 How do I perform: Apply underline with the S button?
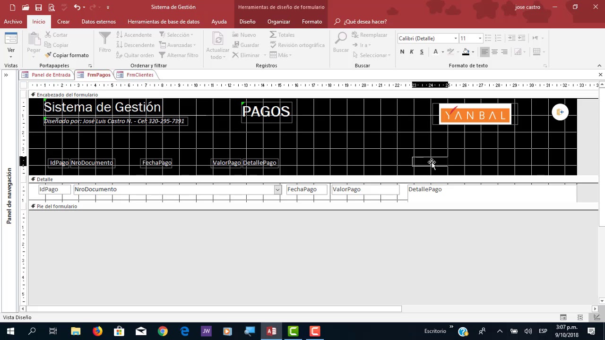pyautogui.click(x=422, y=52)
